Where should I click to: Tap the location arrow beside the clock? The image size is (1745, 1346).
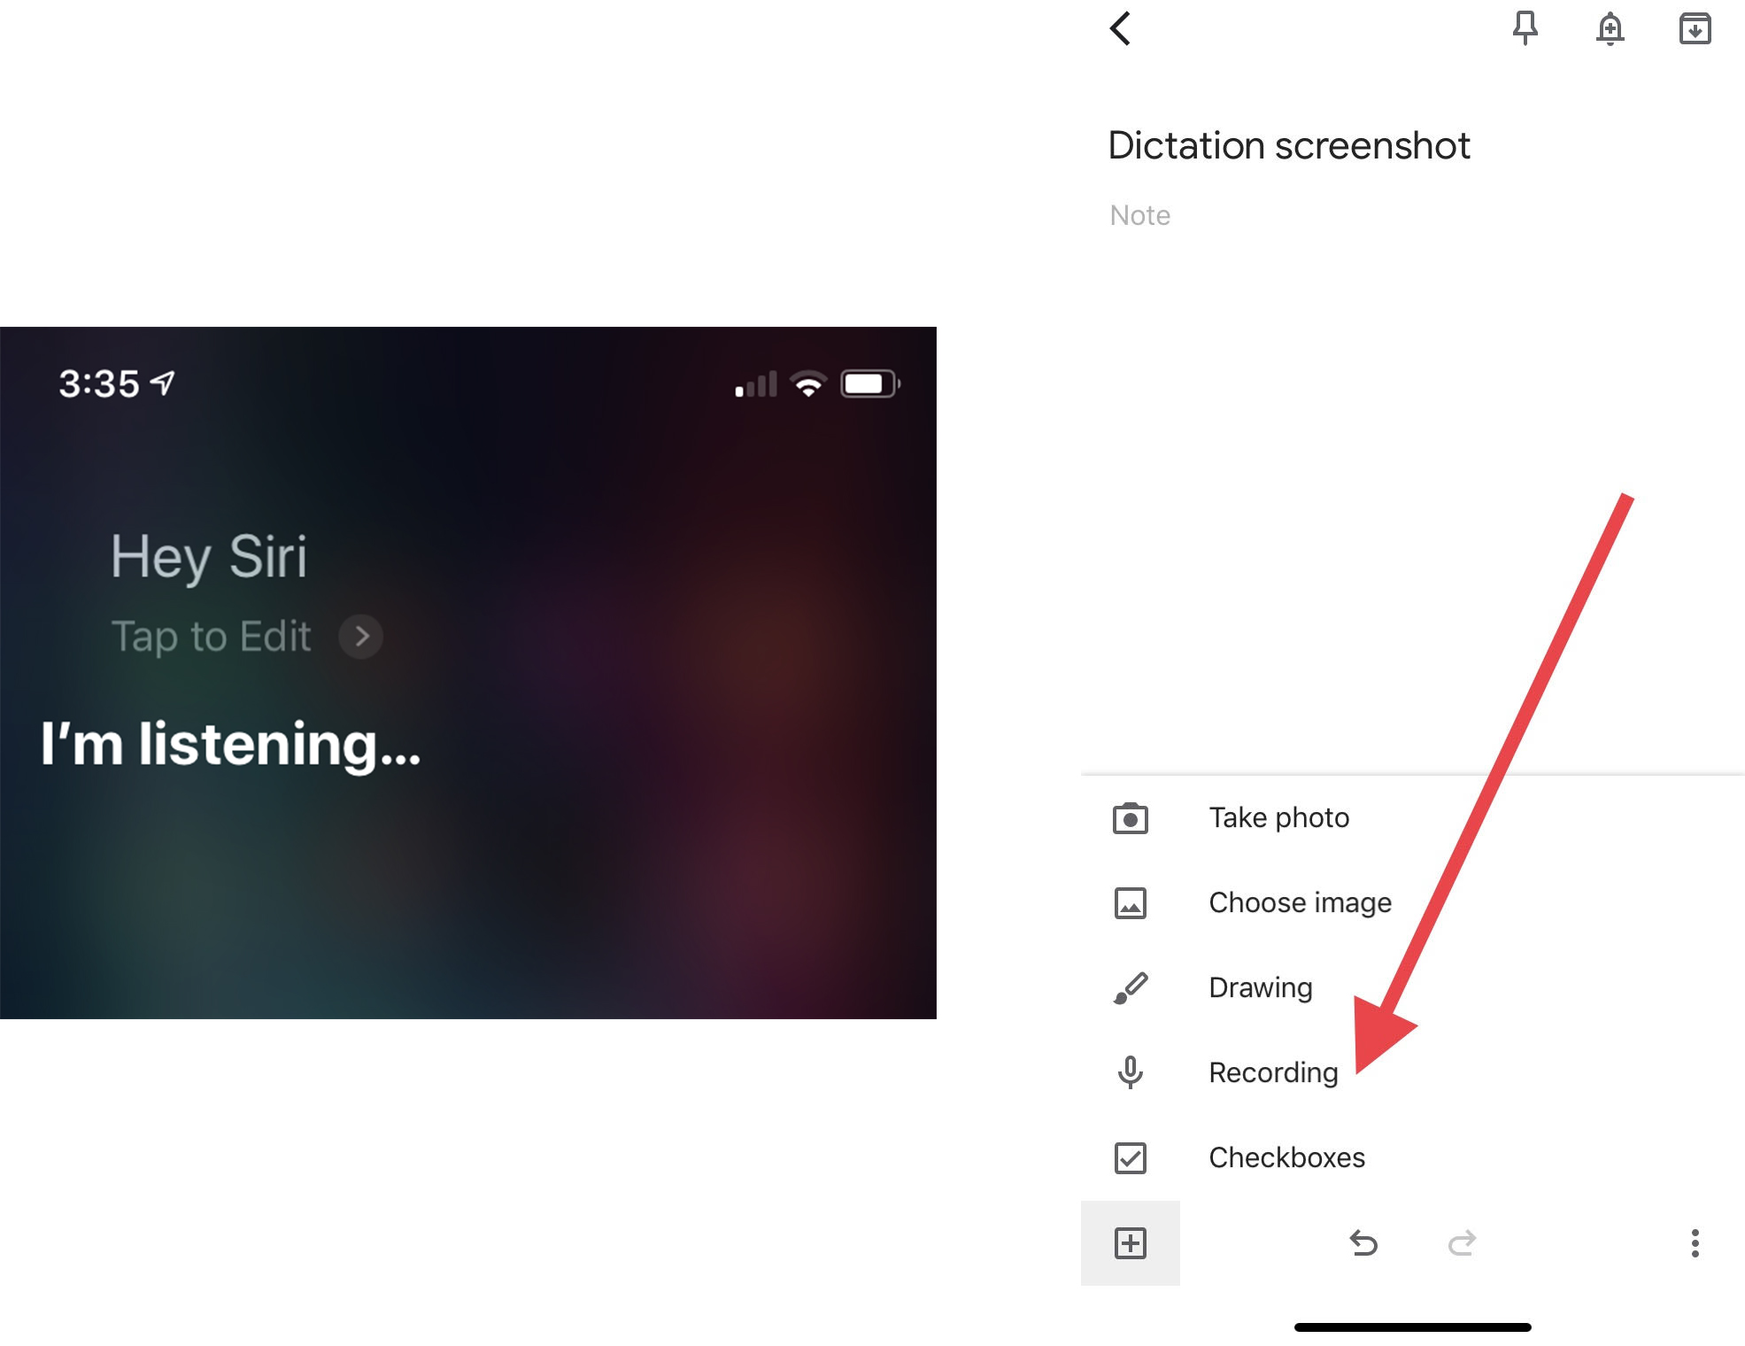pyautogui.click(x=162, y=383)
